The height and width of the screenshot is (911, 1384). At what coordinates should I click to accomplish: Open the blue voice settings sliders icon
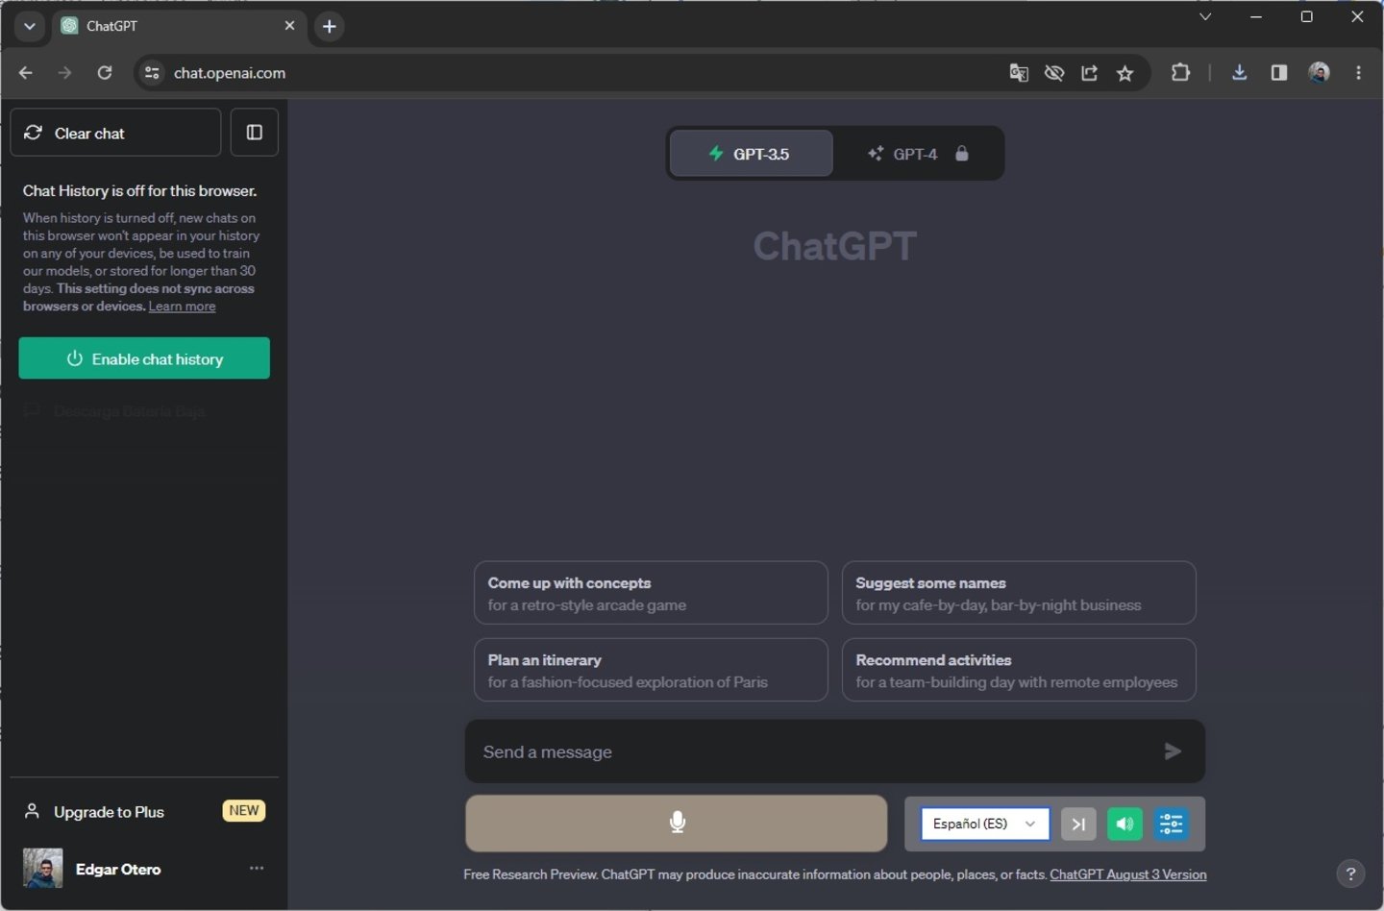[x=1171, y=824]
